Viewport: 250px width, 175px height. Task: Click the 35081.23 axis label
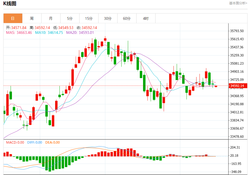[237, 63]
